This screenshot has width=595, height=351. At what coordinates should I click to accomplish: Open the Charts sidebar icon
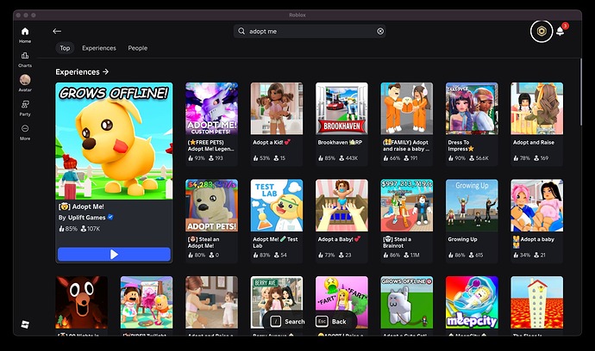pyautogui.click(x=25, y=56)
